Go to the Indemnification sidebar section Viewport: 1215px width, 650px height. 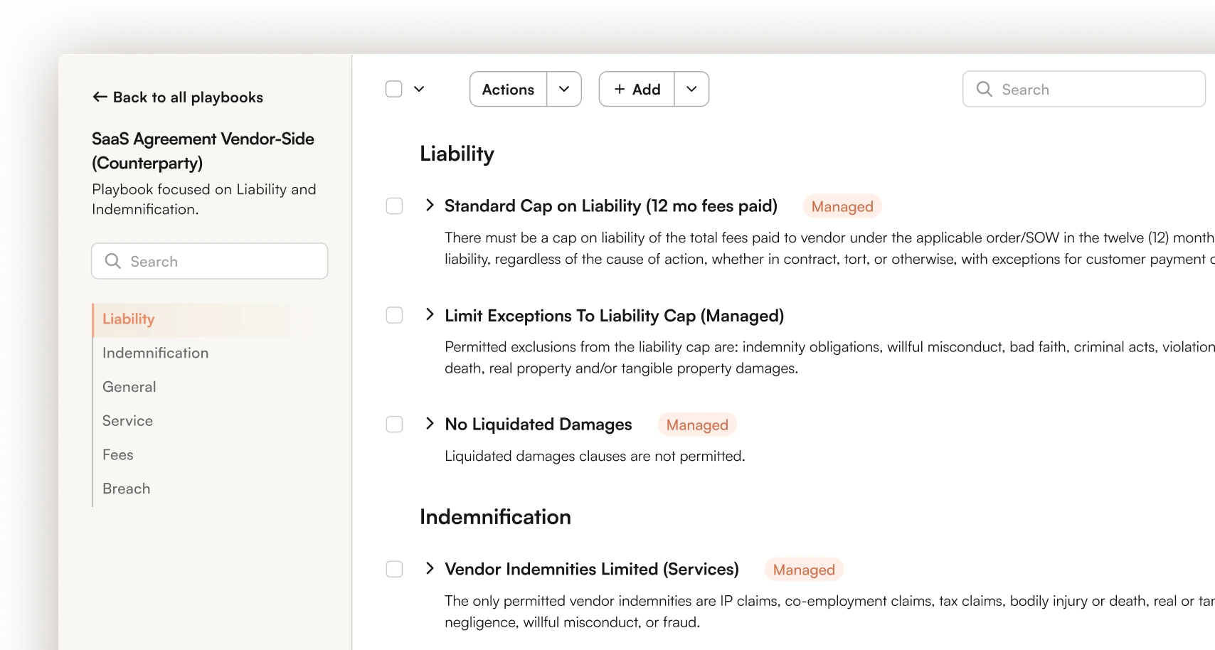[x=155, y=353]
